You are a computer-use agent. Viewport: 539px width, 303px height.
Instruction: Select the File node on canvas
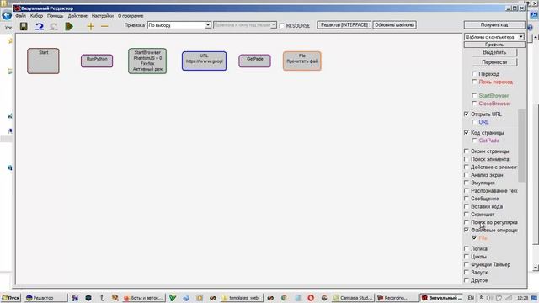pyautogui.click(x=302, y=61)
